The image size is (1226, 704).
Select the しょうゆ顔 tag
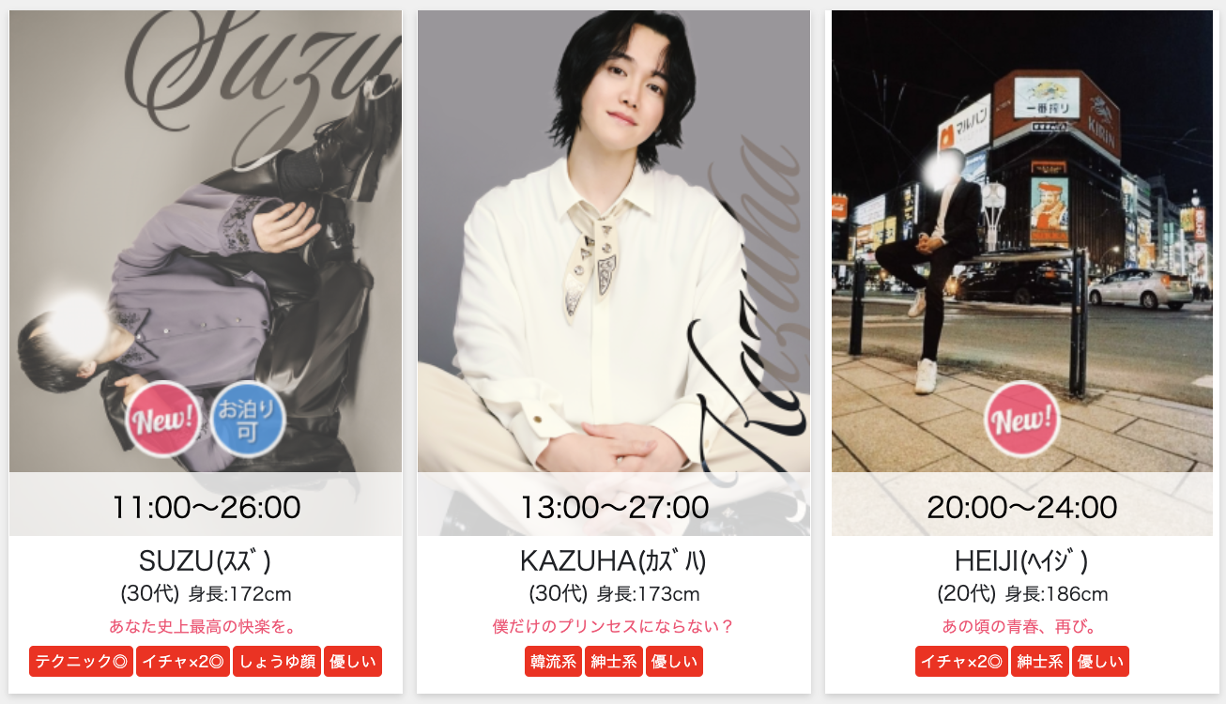pos(277,662)
